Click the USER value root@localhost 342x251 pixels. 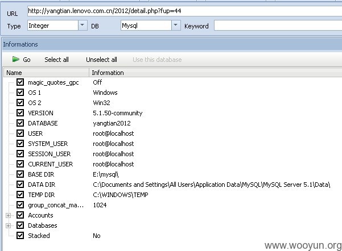click(x=113, y=133)
